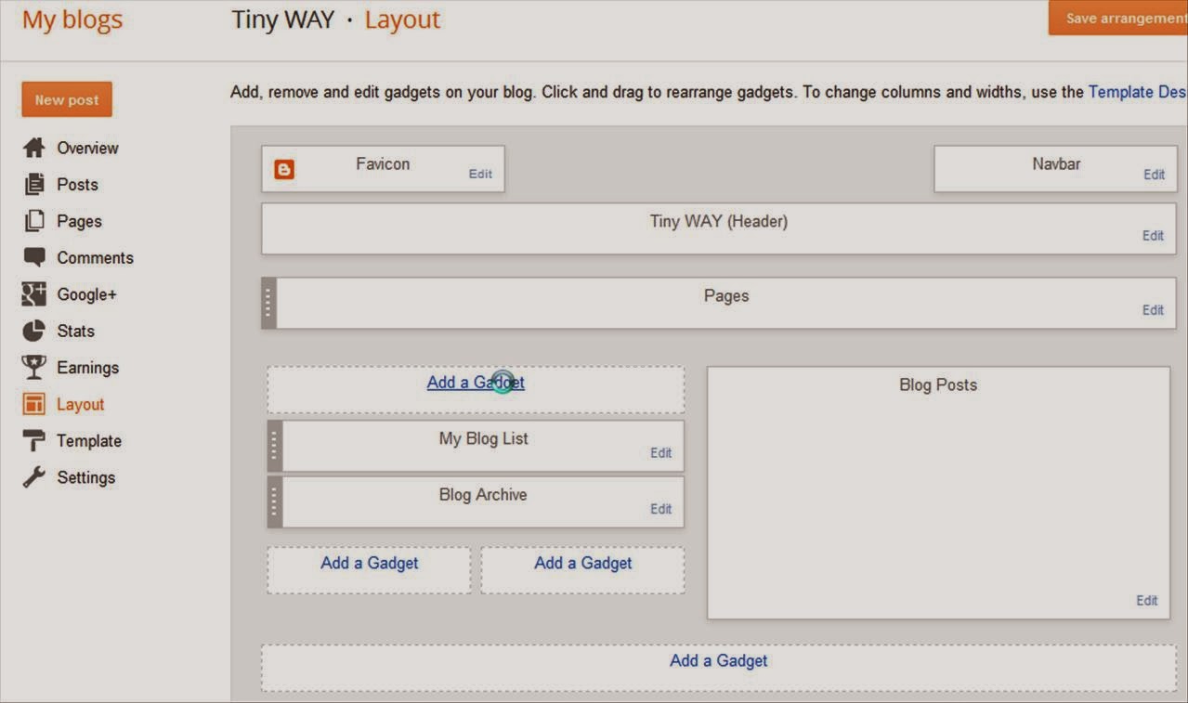Click the Template icon in the sidebar
The height and width of the screenshot is (703, 1188).
click(33, 440)
